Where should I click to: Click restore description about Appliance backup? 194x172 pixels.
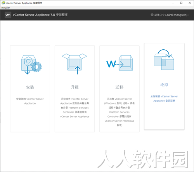coord(164,99)
